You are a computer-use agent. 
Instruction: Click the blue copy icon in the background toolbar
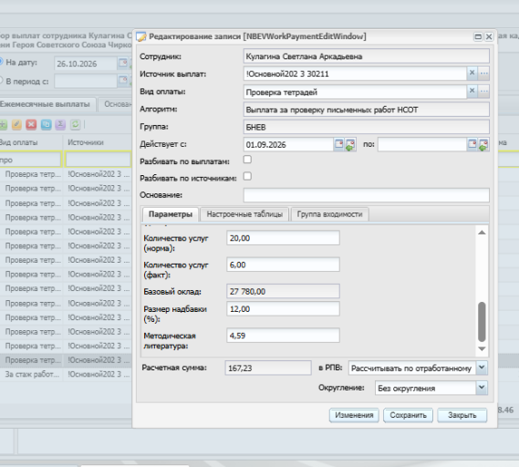[x=46, y=124]
